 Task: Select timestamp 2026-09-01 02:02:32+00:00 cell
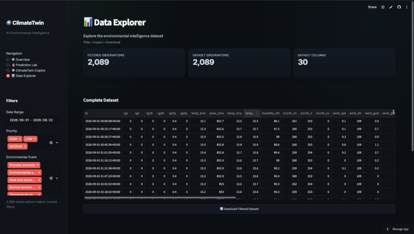click(x=103, y=184)
